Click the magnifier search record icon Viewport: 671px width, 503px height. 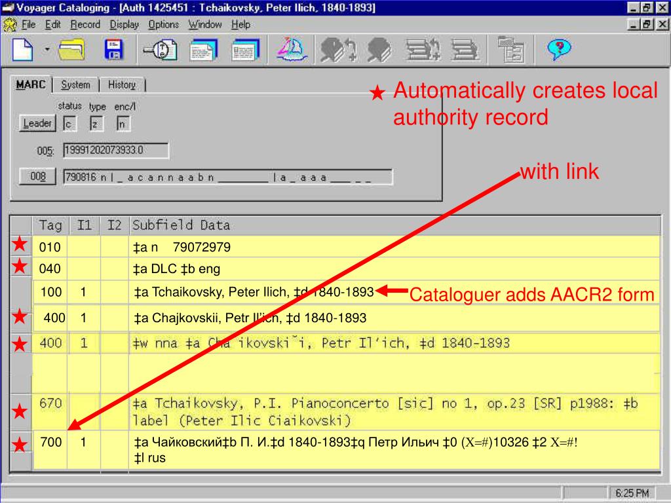click(161, 50)
